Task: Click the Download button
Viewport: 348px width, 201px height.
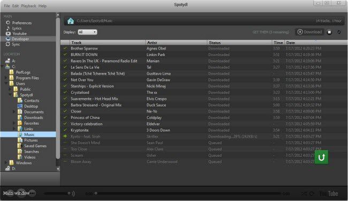Action: coord(309,32)
